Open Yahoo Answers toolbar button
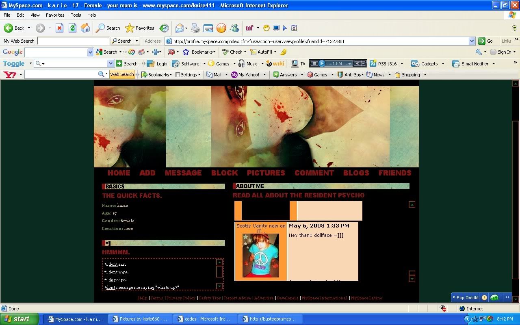 pyautogui.click(x=285, y=74)
